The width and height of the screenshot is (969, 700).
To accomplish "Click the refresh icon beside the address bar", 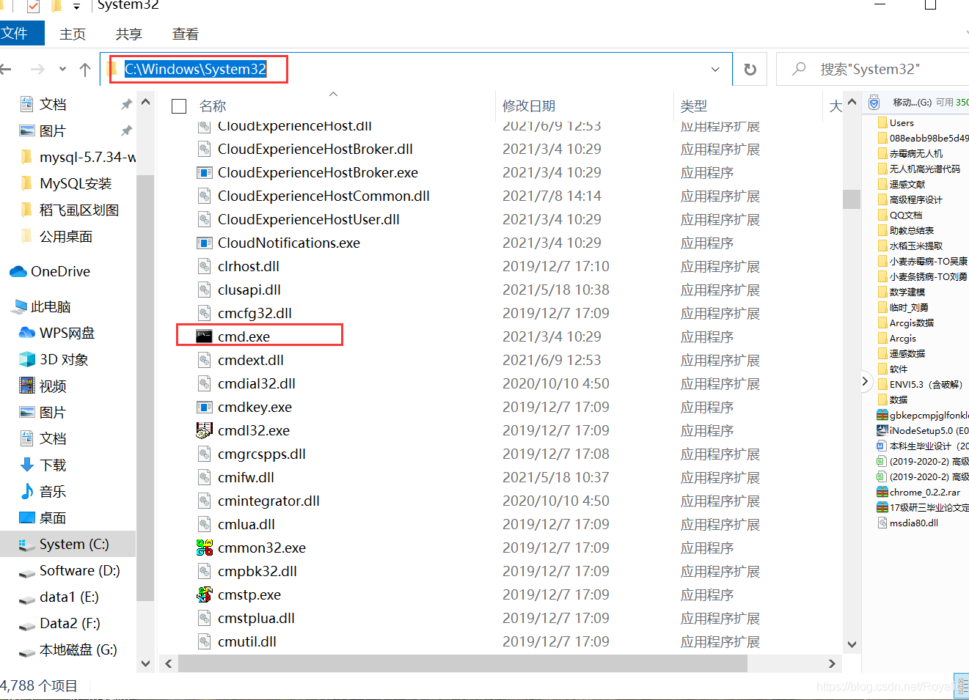I will (750, 69).
